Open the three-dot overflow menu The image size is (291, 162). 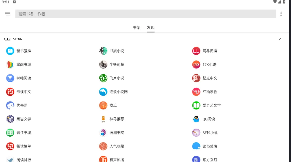[x=281, y=14]
